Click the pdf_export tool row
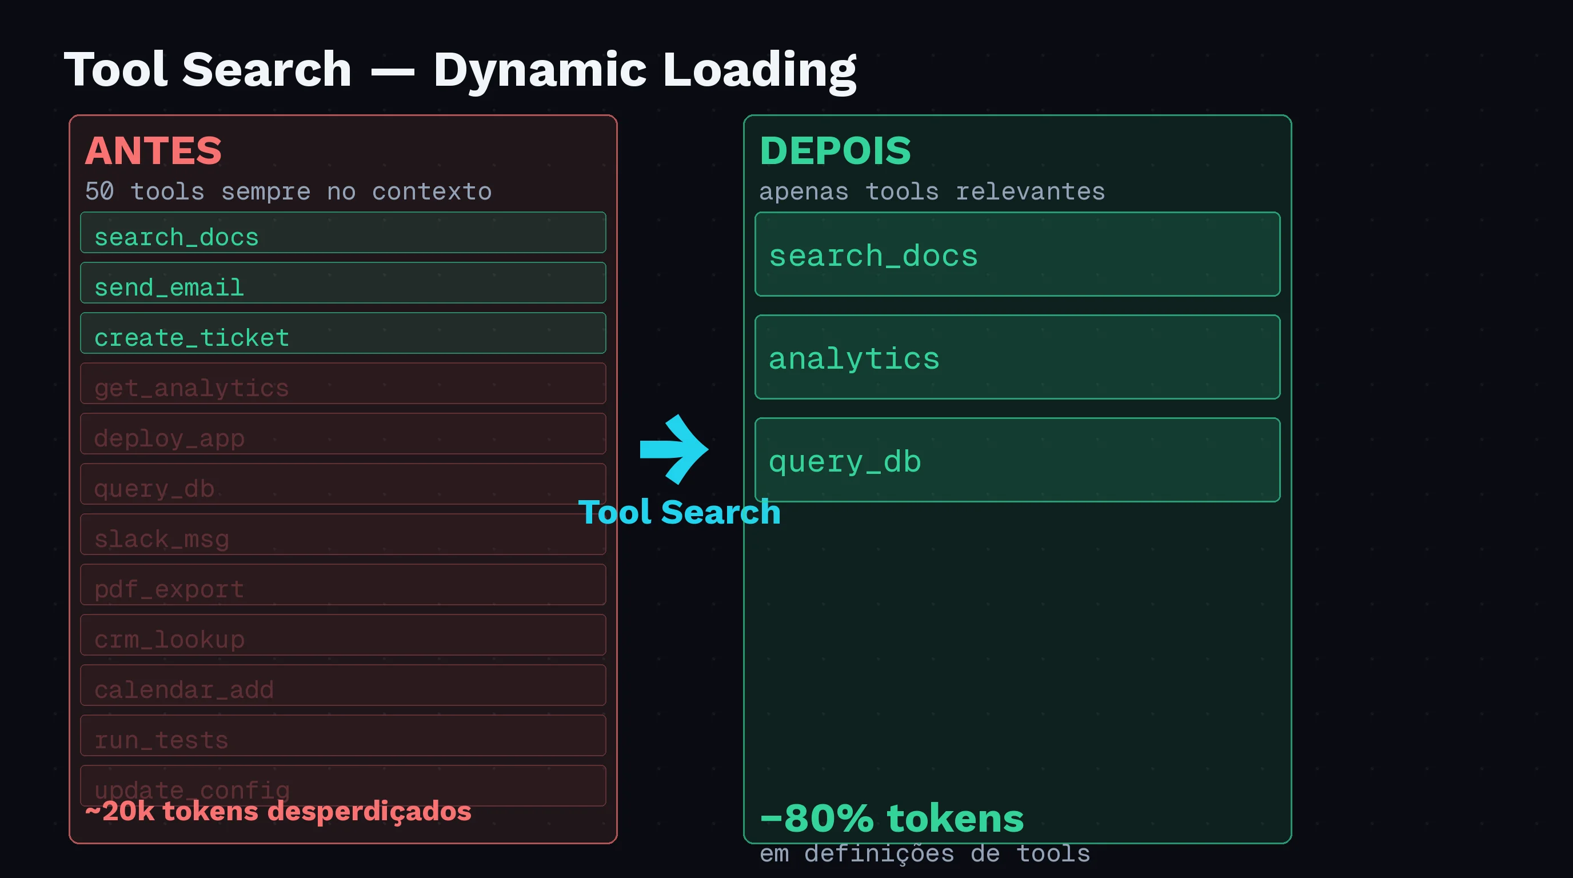This screenshot has width=1573, height=878. pyautogui.click(x=343, y=584)
